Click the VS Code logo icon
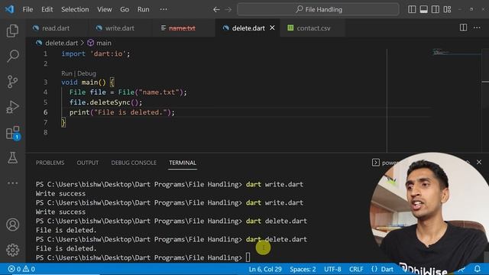This screenshot has width=489, height=275. point(9,9)
